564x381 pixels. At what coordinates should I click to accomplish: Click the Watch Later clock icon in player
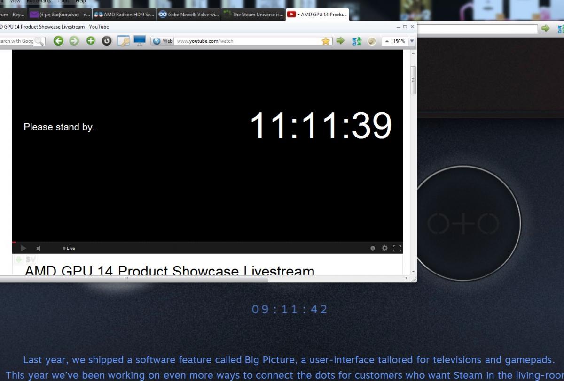(373, 248)
